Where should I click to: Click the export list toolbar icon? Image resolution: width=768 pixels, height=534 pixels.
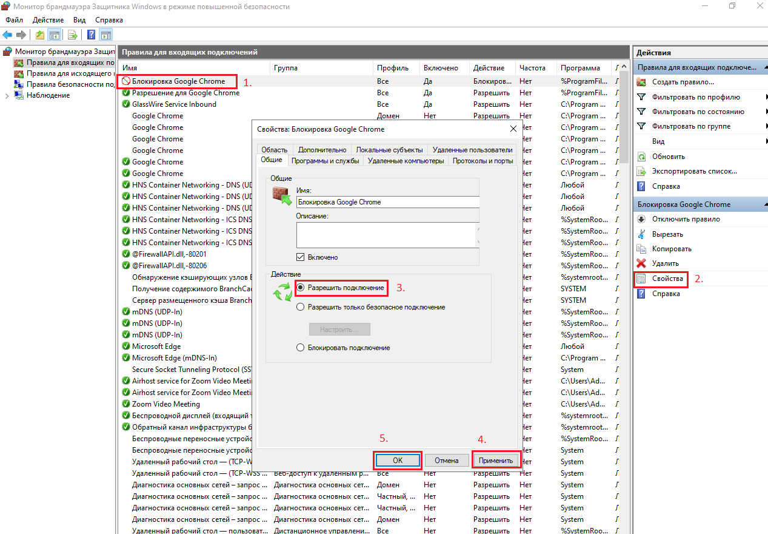point(73,35)
